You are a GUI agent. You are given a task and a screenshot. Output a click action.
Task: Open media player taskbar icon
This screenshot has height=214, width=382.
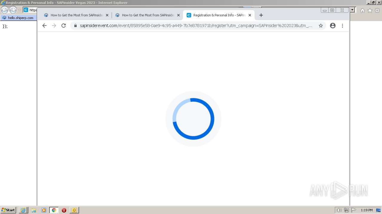coord(44,210)
